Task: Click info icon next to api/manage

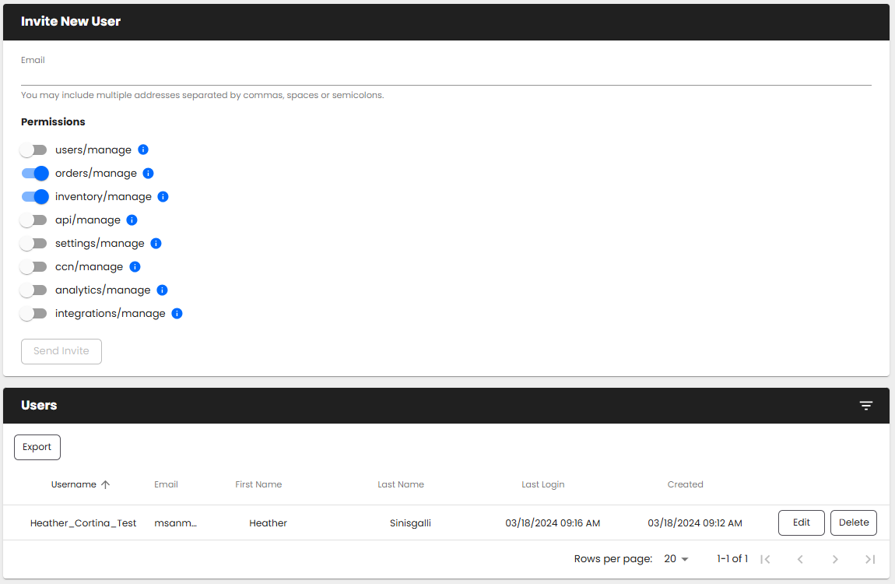Action: [132, 220]
